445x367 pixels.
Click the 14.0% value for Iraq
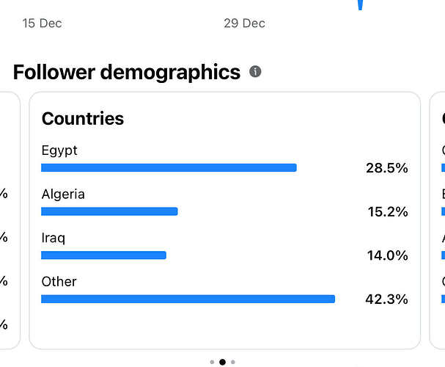387,255
